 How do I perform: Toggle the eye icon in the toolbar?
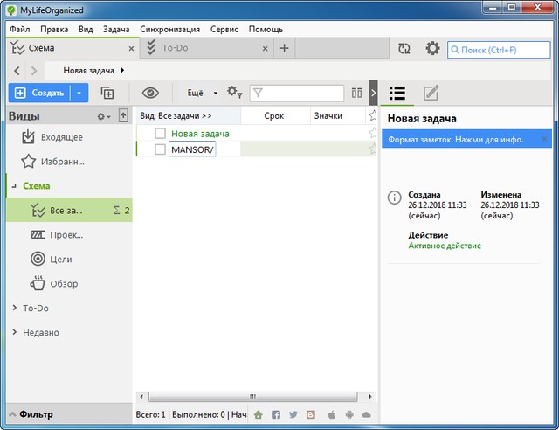coord(150,93)
